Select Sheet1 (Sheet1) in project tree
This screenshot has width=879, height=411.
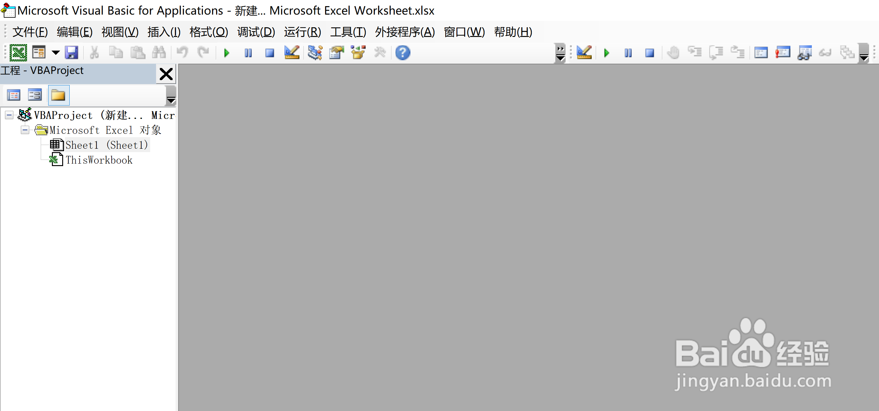[x=106, y=145]
